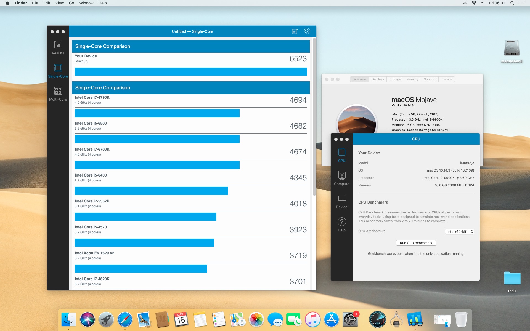
Task: Click the scrollbar in comparison list
Action: tap(314, 117)
